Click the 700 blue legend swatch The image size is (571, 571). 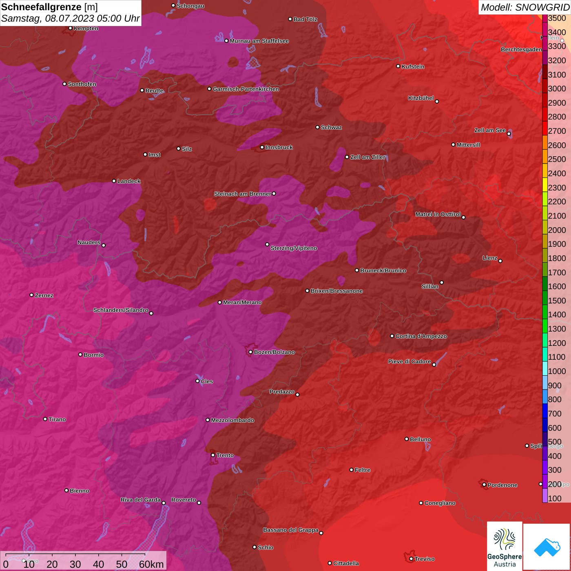pyautogui.click(x=544, y=411)
